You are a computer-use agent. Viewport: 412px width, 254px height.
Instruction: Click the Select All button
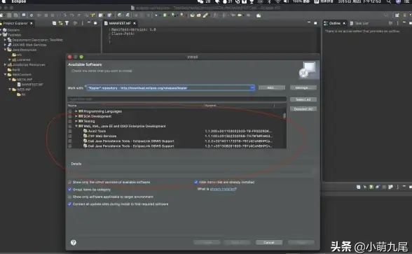pyautogui.click(x=303, y=99)
